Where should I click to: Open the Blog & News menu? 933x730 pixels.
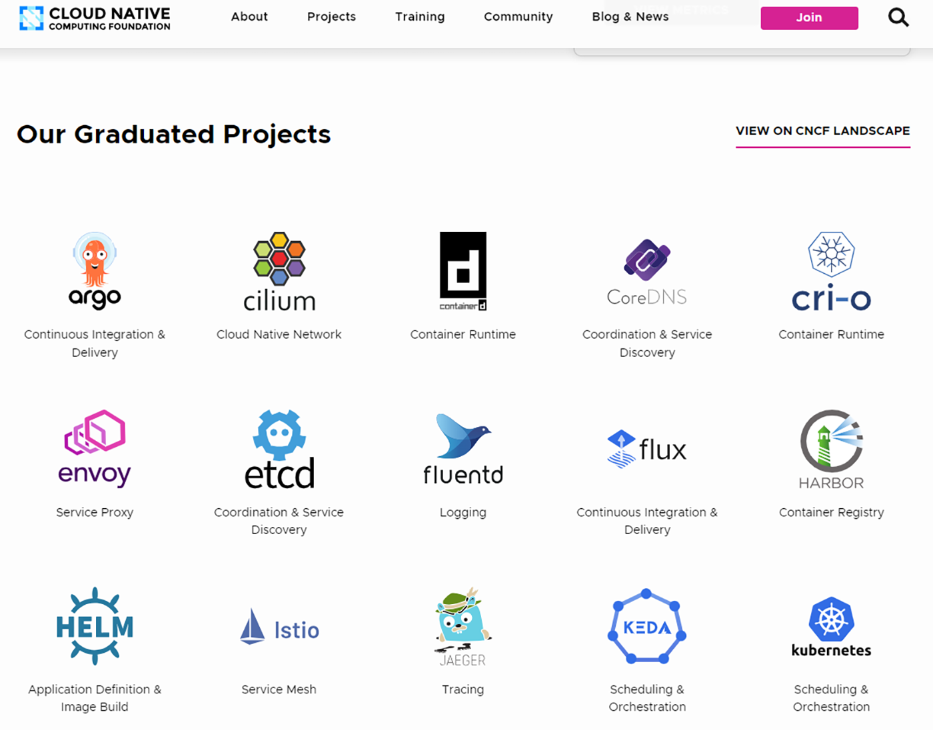(x=630, y=17)
